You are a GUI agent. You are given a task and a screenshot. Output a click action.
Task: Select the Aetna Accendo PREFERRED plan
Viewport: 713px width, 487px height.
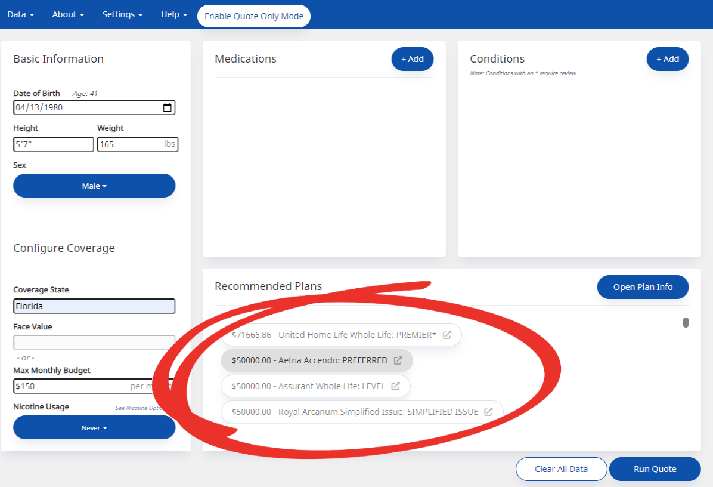[309, 360]
